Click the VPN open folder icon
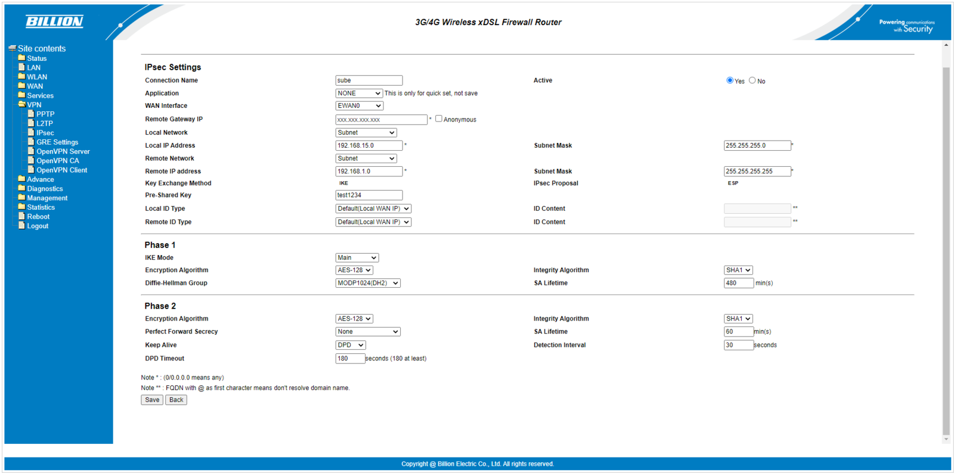 21,104
